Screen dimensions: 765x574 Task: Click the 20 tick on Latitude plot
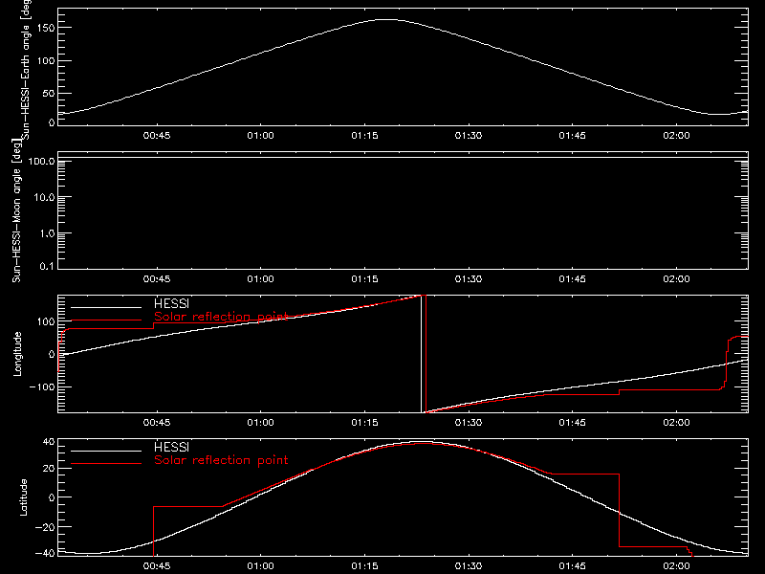click(49, 469)
